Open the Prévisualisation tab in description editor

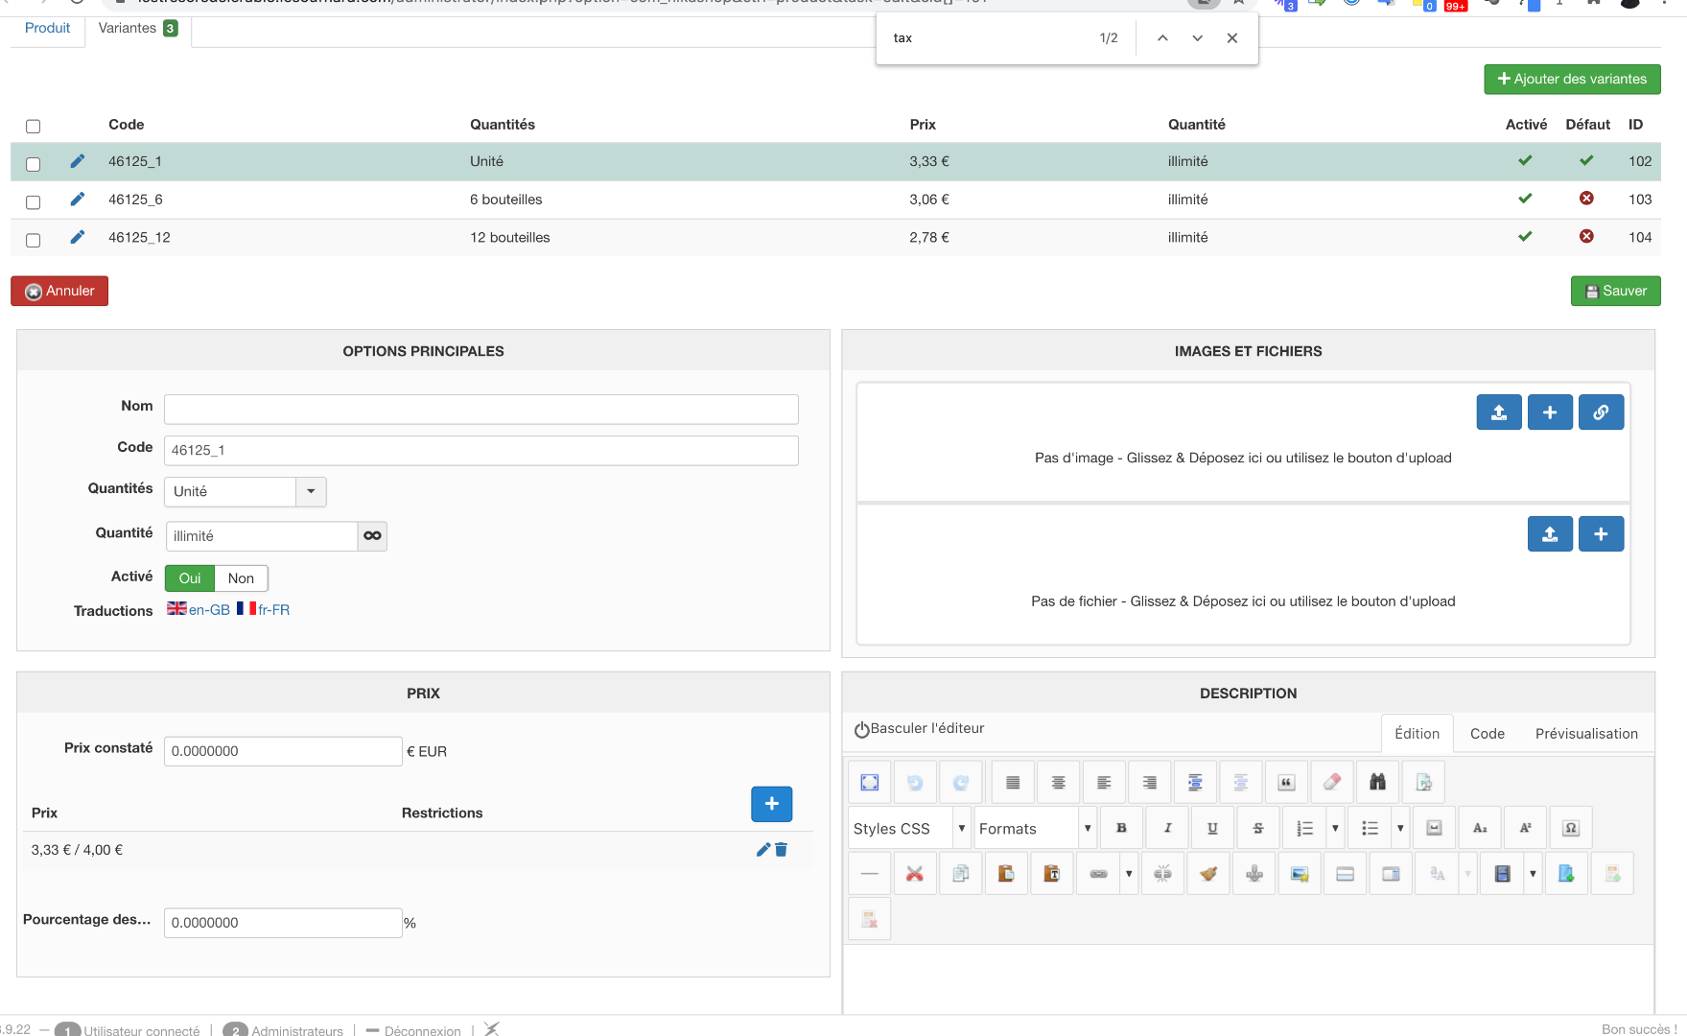(1586, 734)
